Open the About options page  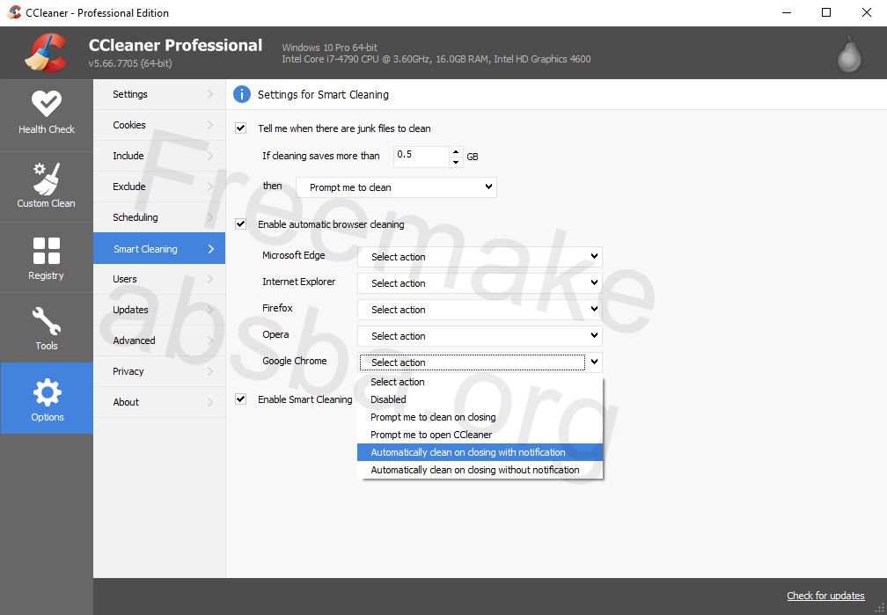159,402
